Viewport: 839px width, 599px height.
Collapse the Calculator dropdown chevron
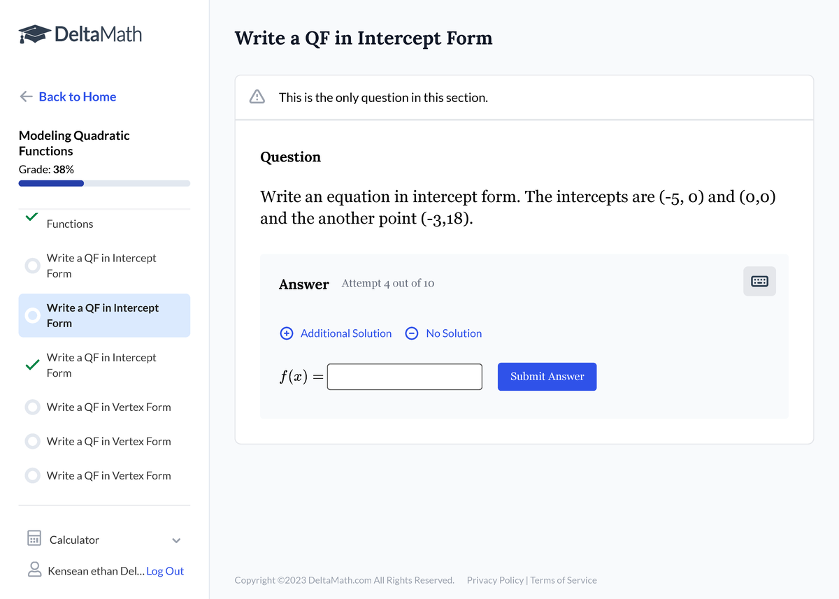point(177,540)
